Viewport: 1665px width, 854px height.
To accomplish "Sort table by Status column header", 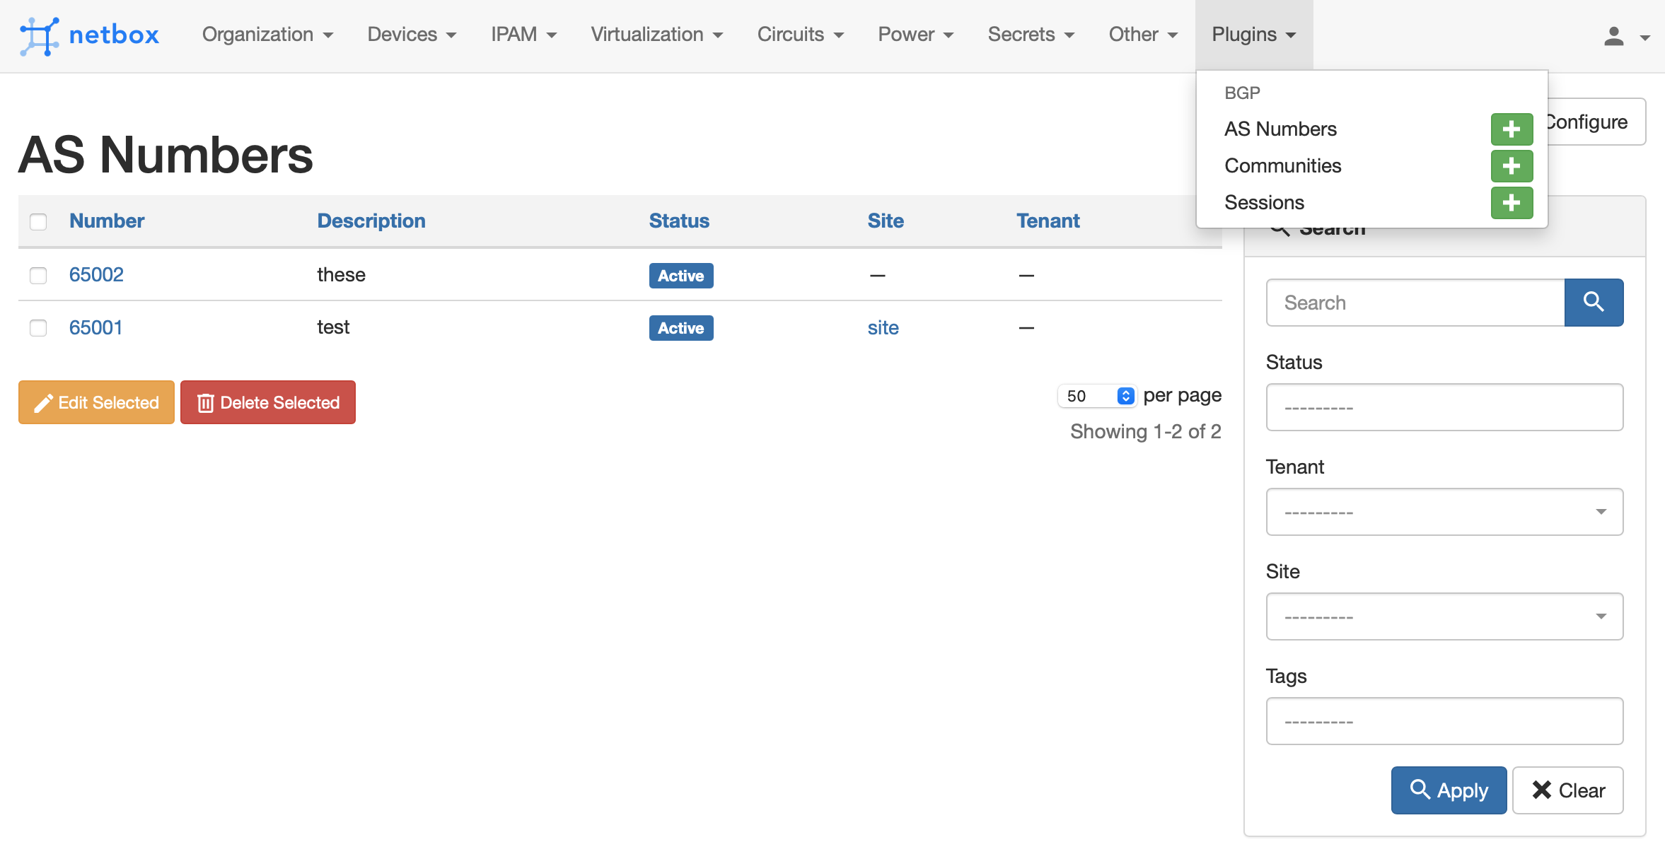I will 678,221.
